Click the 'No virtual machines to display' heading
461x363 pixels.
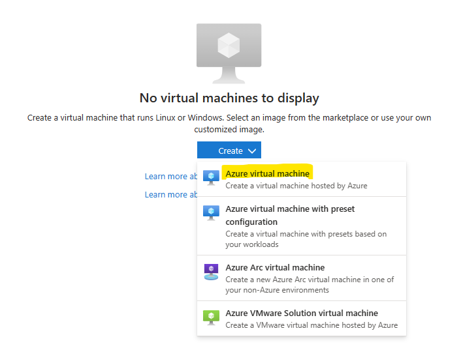pyautogui.click(x=229, y=98)
